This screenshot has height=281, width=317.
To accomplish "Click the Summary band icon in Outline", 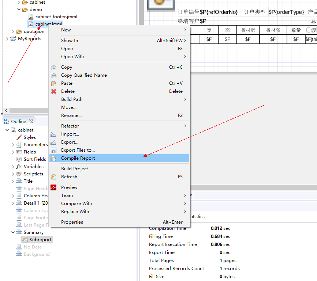I will tap(19, 232).
